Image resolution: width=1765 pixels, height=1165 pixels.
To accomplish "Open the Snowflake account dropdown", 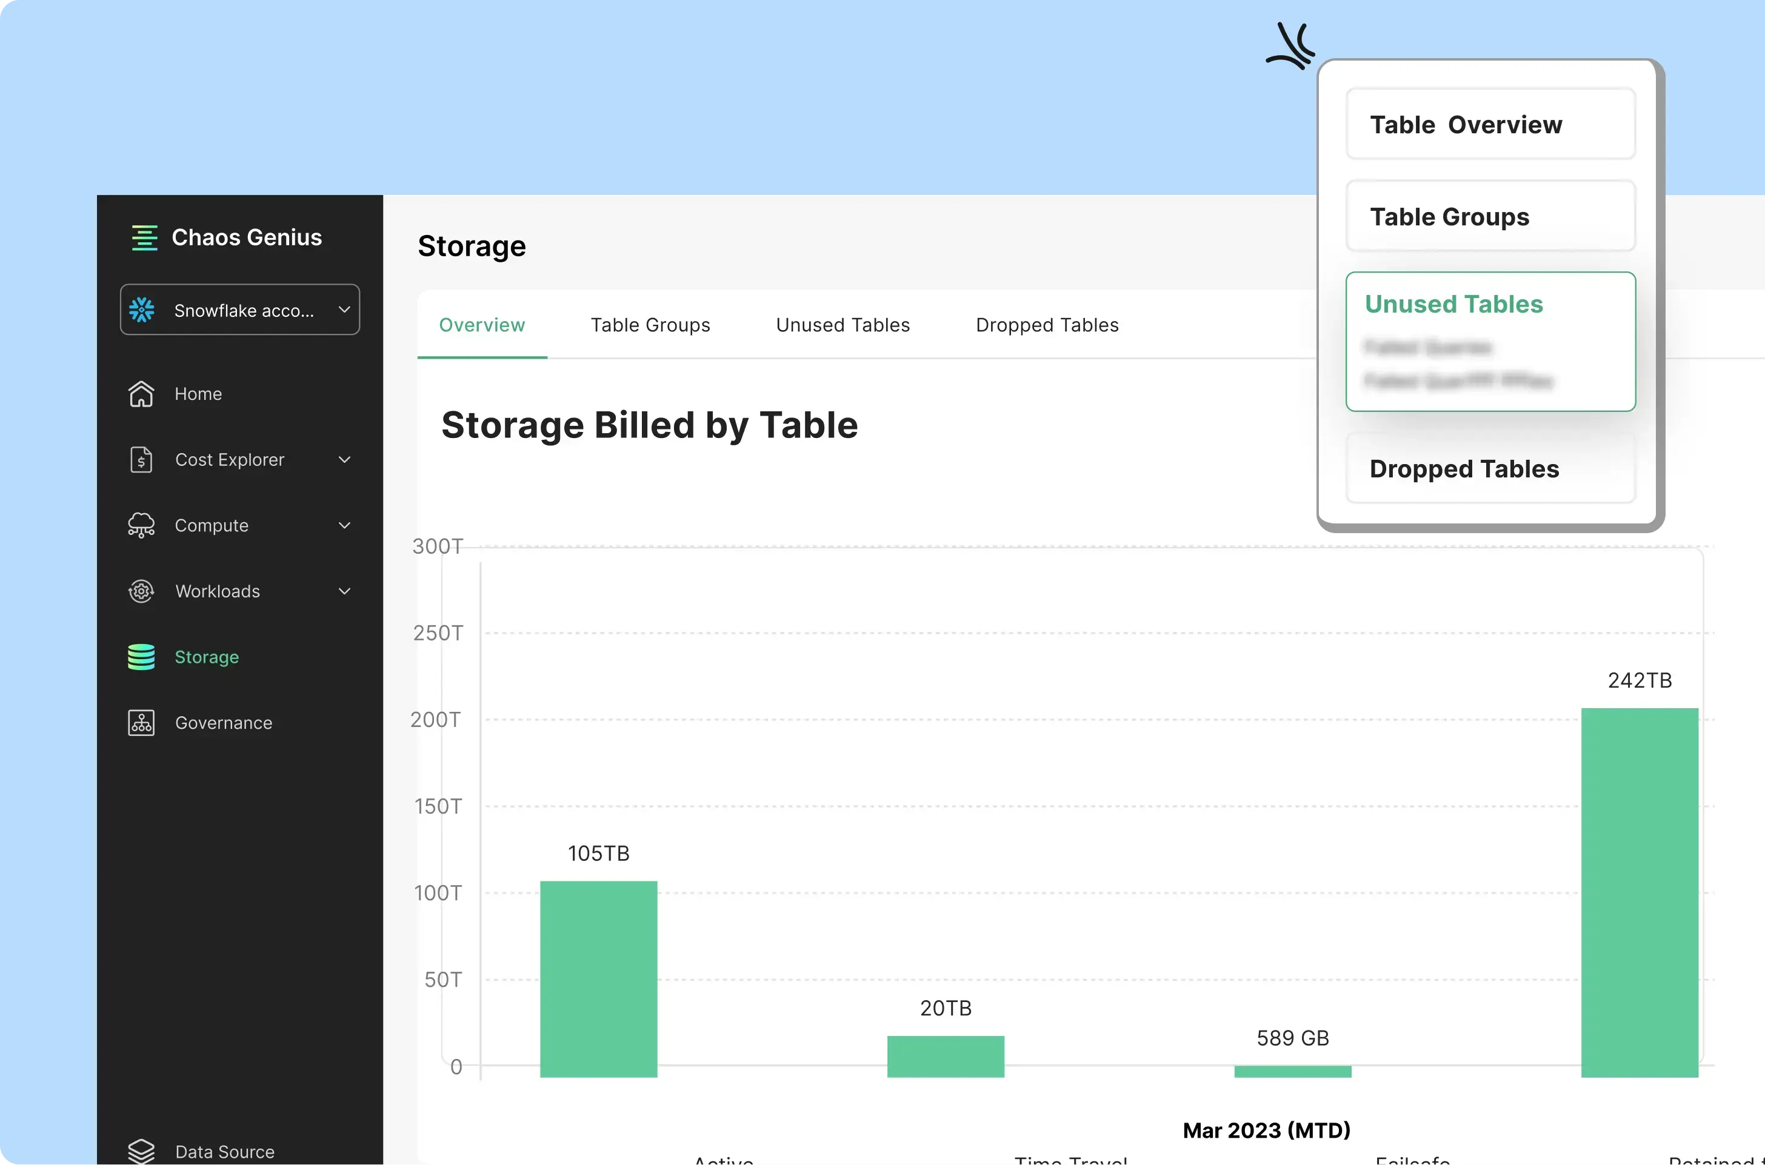I will pos(240,310).
